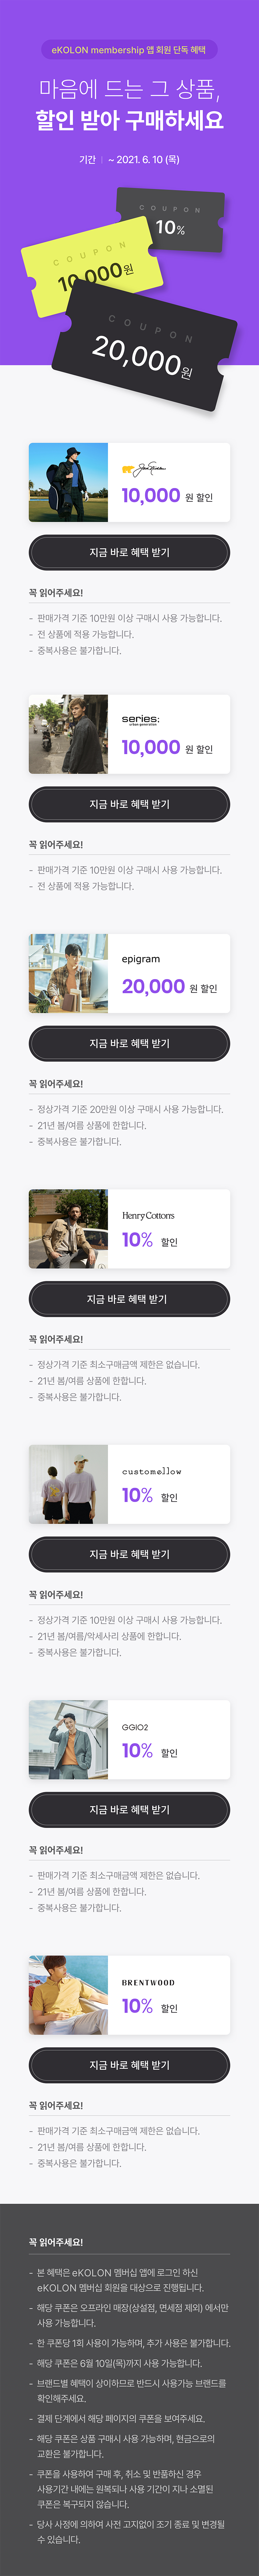Click the customellow brand logo
Viewport: 259px width, 2576px height.
pos(152,1471)
